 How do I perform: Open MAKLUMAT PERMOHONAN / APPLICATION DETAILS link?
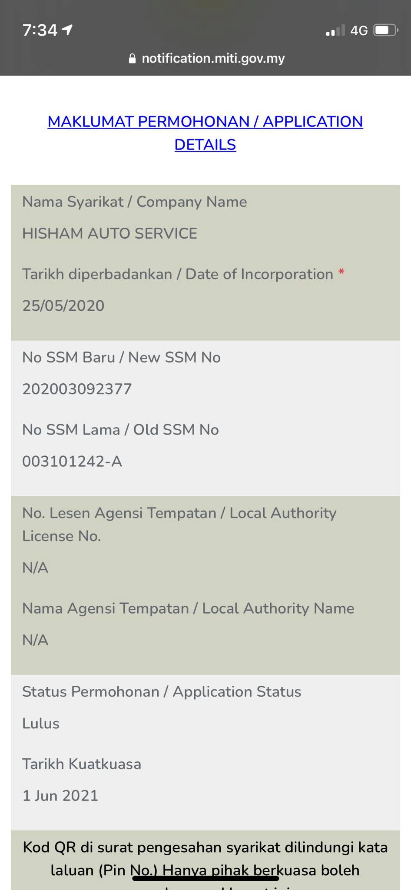(x=205, y=133)
